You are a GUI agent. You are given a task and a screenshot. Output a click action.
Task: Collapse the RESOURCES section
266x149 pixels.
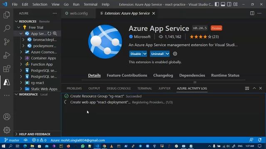click(16, 22)
